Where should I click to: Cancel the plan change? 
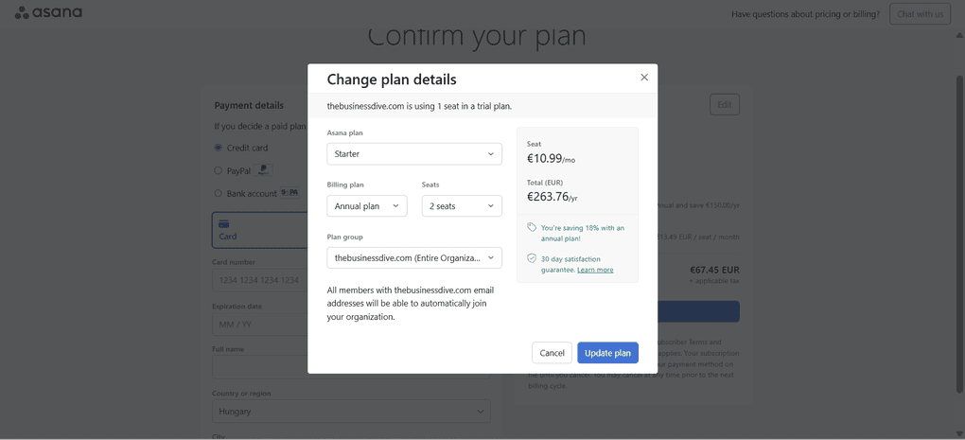(x=552, y=353)
